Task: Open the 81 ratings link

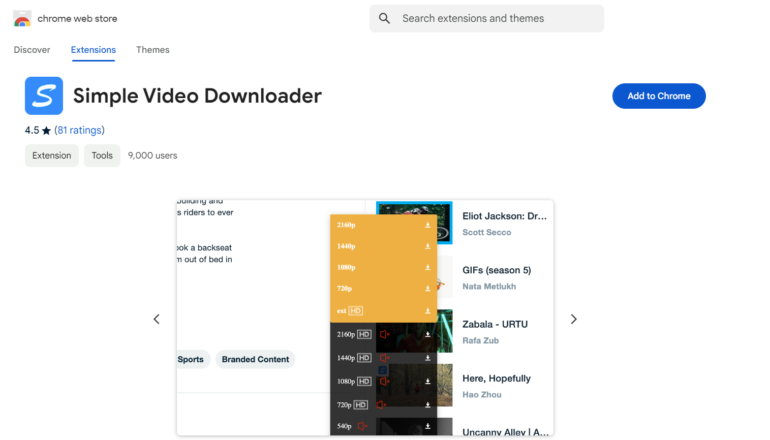Action: pos(79,131)
